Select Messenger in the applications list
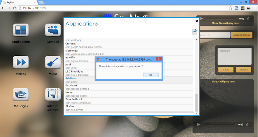The image size is (258, 137). tap(129, 52)
